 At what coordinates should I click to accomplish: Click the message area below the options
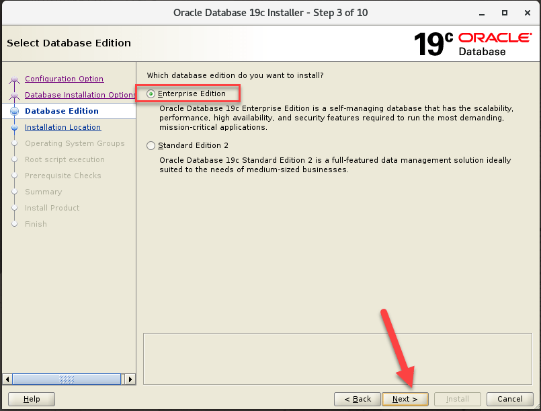[x=337, y=359]
